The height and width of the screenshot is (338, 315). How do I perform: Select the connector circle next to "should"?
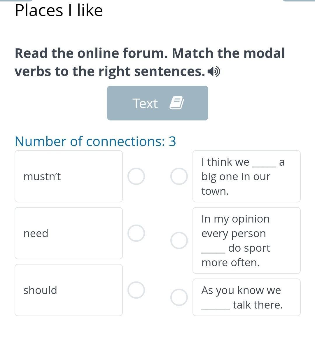pos(136,290)
